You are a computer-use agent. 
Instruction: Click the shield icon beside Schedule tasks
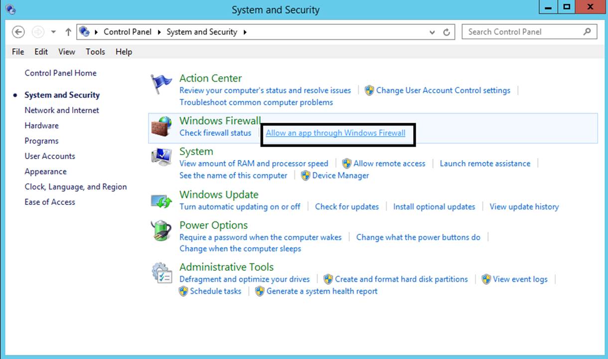pos(184,291)
